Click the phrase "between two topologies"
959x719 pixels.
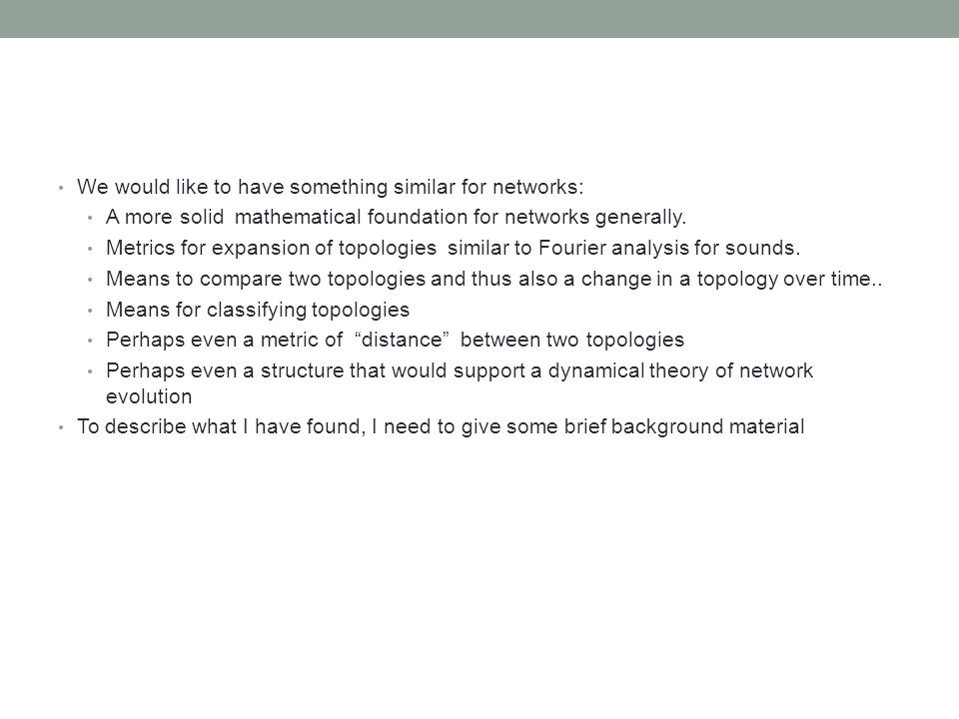pos(571,340)
